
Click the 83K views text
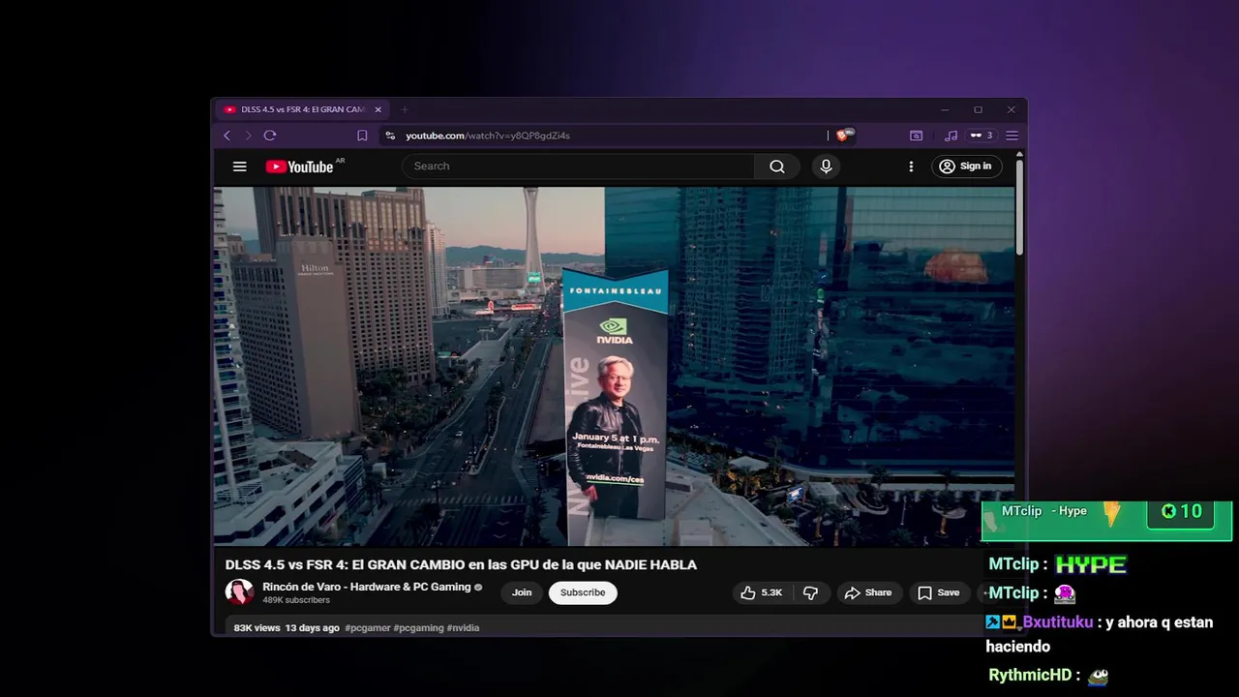(257, 628)
